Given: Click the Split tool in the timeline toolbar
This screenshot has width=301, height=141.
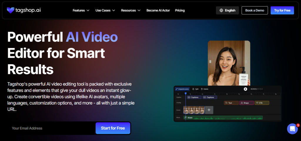Looking at the screenshot, I should 195,89.
